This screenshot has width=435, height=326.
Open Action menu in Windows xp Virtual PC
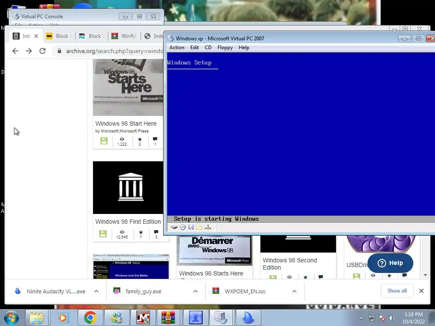click(x=177, y=48)
